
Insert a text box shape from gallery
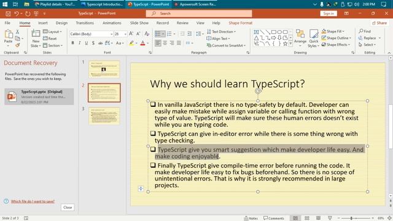tap(256, 32)
